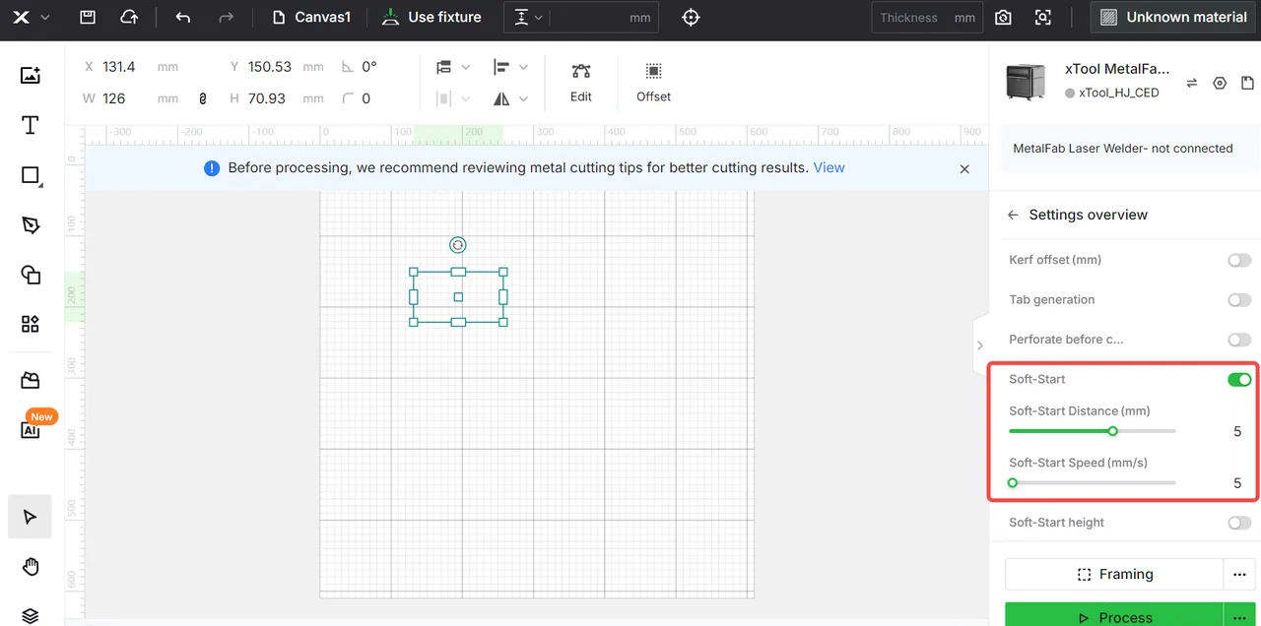The image size is (1261, 626).
Task: Open the xTool logo main menu
Action: pos(32,17)
